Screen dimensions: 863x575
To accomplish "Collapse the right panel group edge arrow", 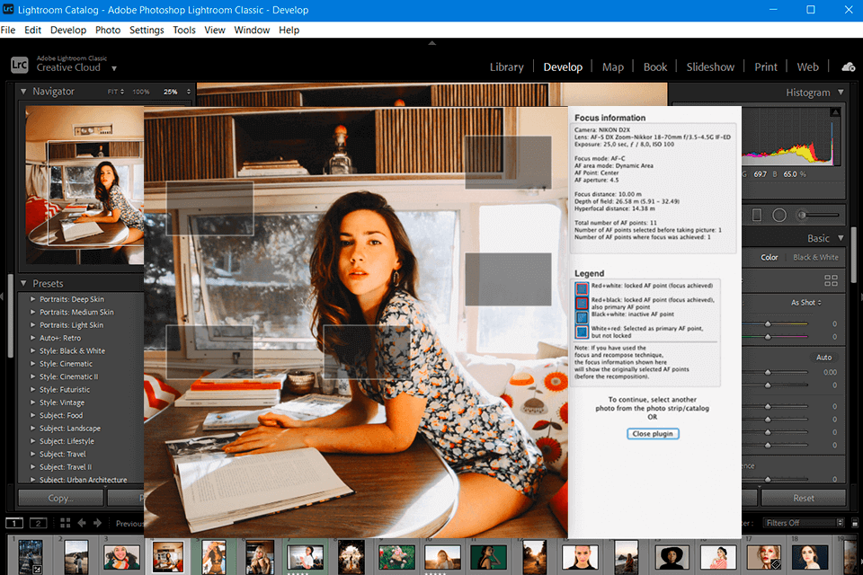I will tap(860, 296).
